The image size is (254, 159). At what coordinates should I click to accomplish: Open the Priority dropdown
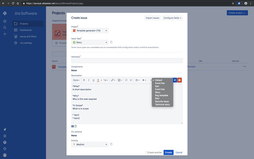pos(90,144)
